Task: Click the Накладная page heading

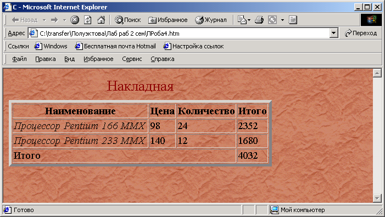Action: pyautogui.click(x=141, y=86)
